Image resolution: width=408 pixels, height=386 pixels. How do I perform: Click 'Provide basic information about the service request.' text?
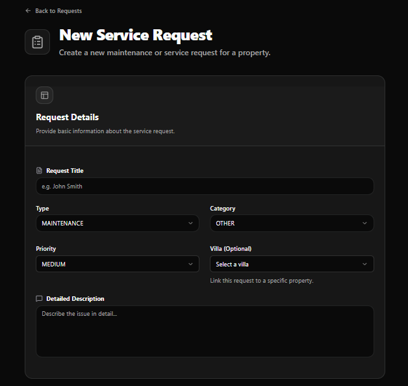[x=105, y=131]
